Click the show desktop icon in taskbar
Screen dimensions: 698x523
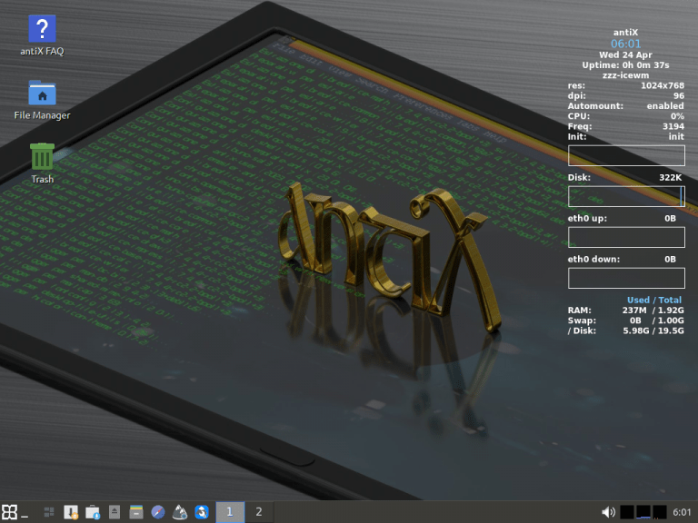[x=49, y=512]
